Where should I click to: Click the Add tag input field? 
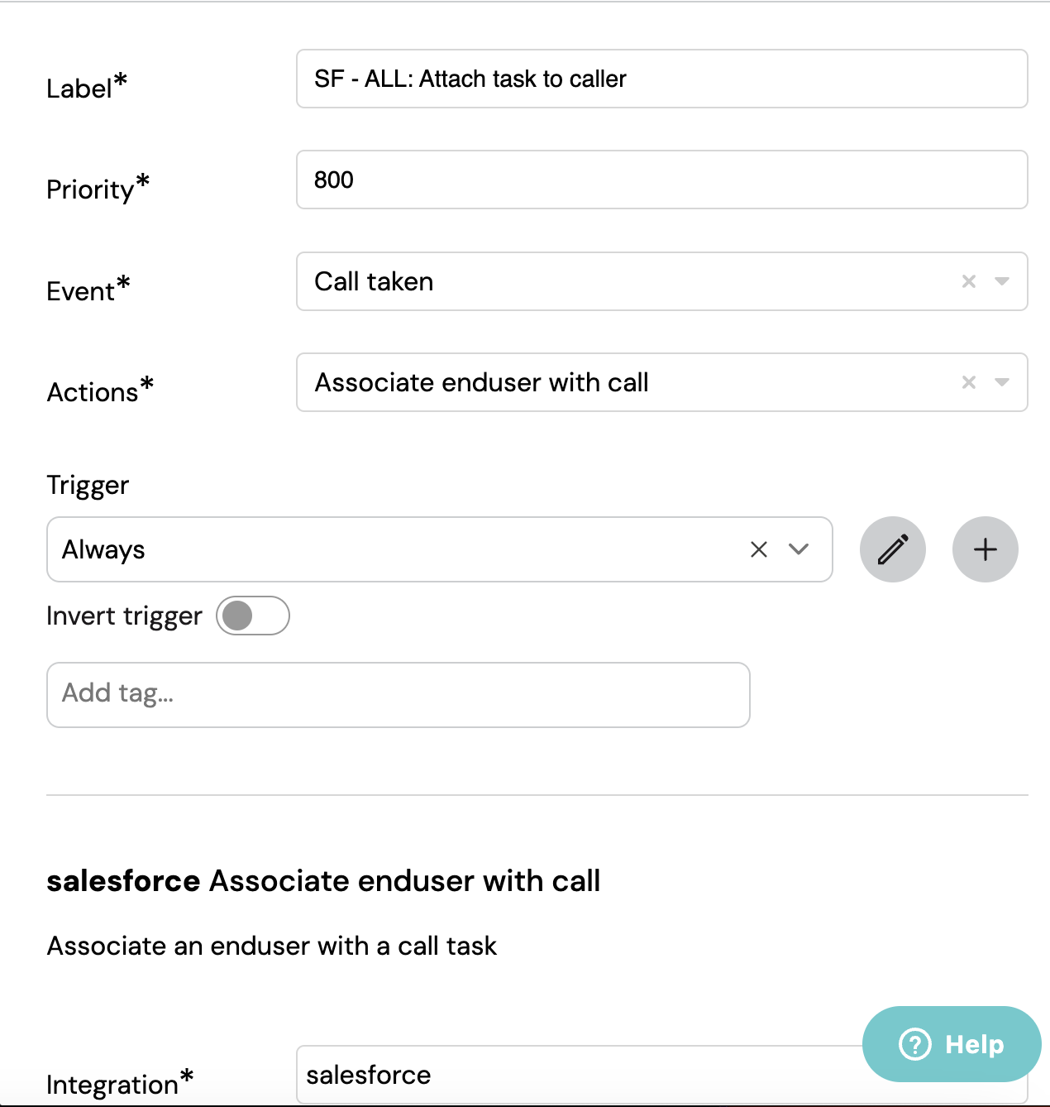(399, 695)
